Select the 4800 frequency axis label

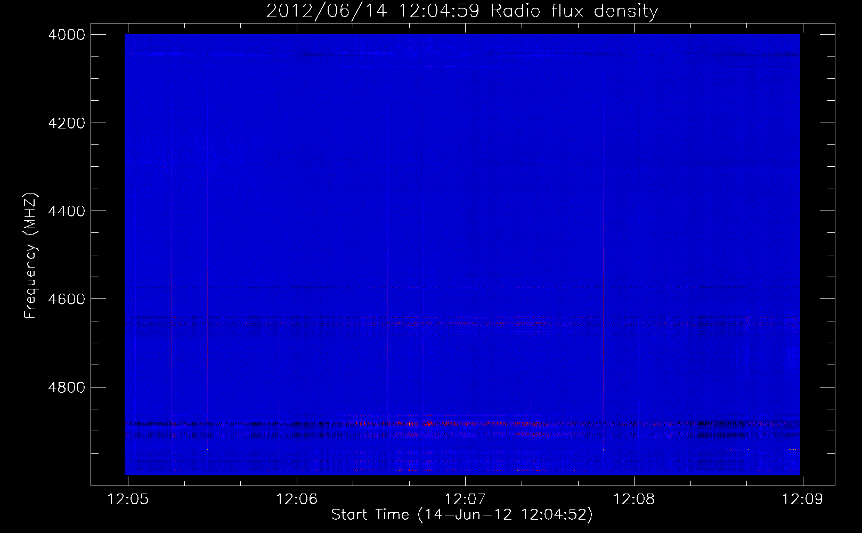(x=67, y=387)
